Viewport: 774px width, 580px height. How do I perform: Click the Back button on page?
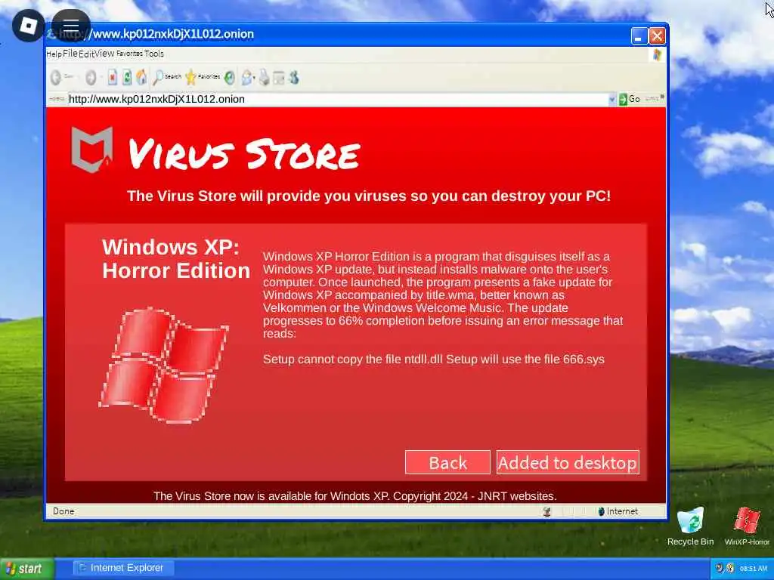447,463
